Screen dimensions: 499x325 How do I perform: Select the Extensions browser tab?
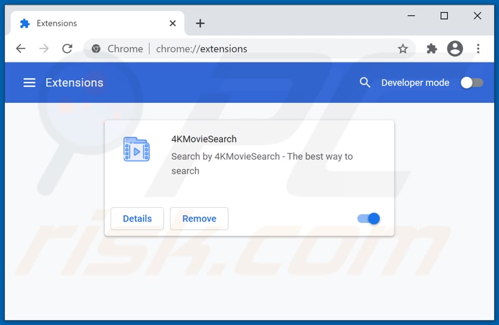[97, 23]
